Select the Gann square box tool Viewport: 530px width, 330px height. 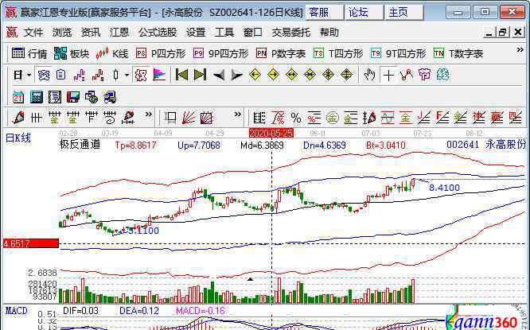[x=207, y=118]
